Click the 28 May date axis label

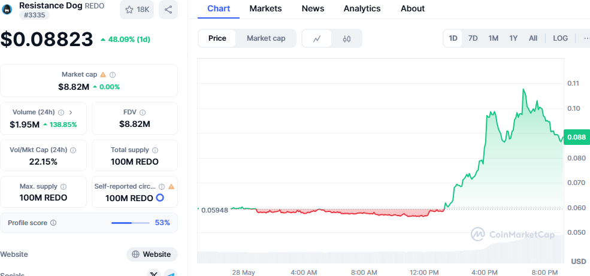243,272
